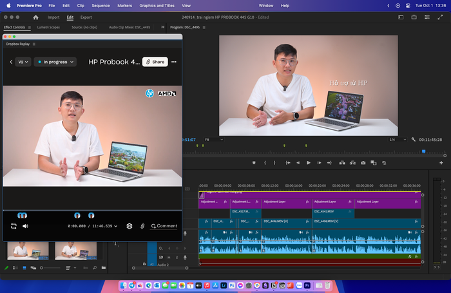Screen dimensions: 451x293
Task: Open Dropbox Replay settings gear
Action: click(130, 226)
